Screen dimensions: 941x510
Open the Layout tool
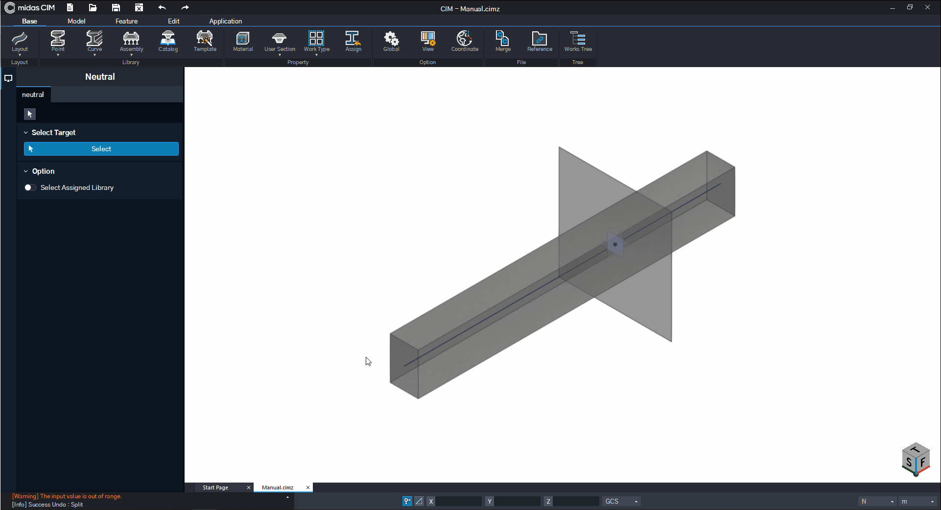(x=20, y=41)
